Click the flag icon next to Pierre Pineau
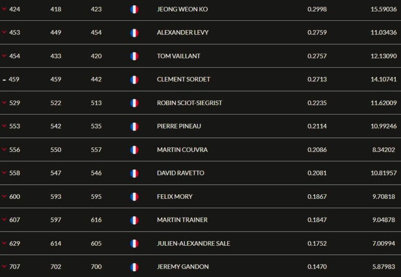 [134, 127]
